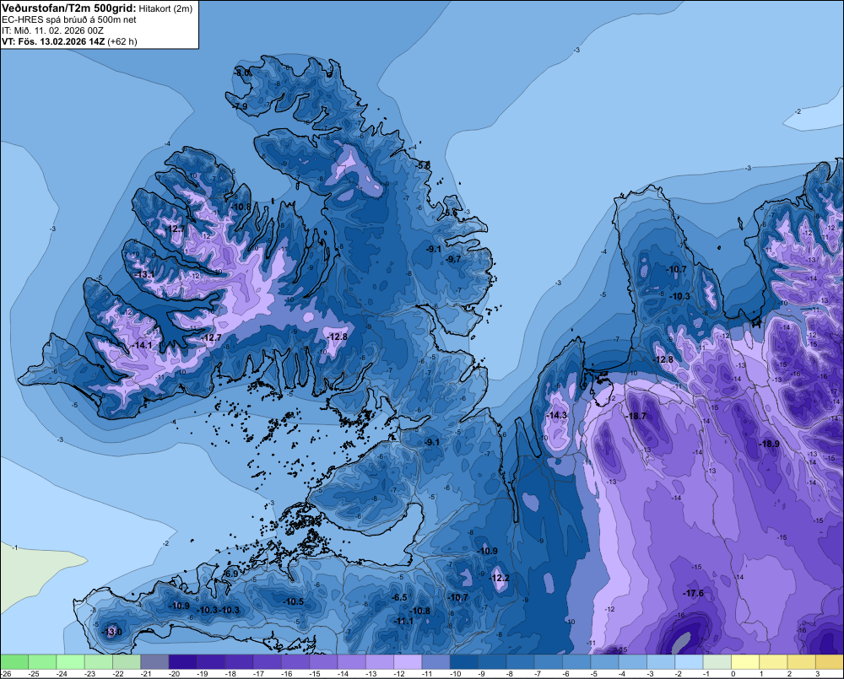Image resolution: width=844 pixels, height=679 pixels.
Task: Click the -6.9 temperature value on the map
Action: 230,574
